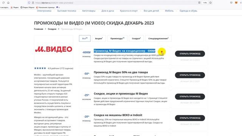
Task: Click the 4.9 рейтинг (172 оценок) text
Action: coord(60,68)
